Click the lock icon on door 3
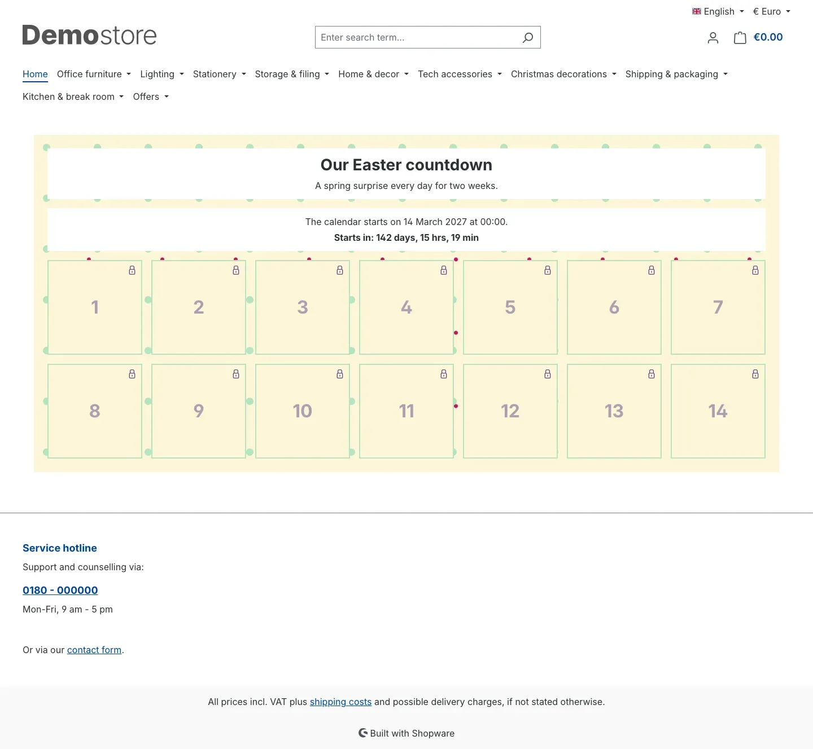 340,270
